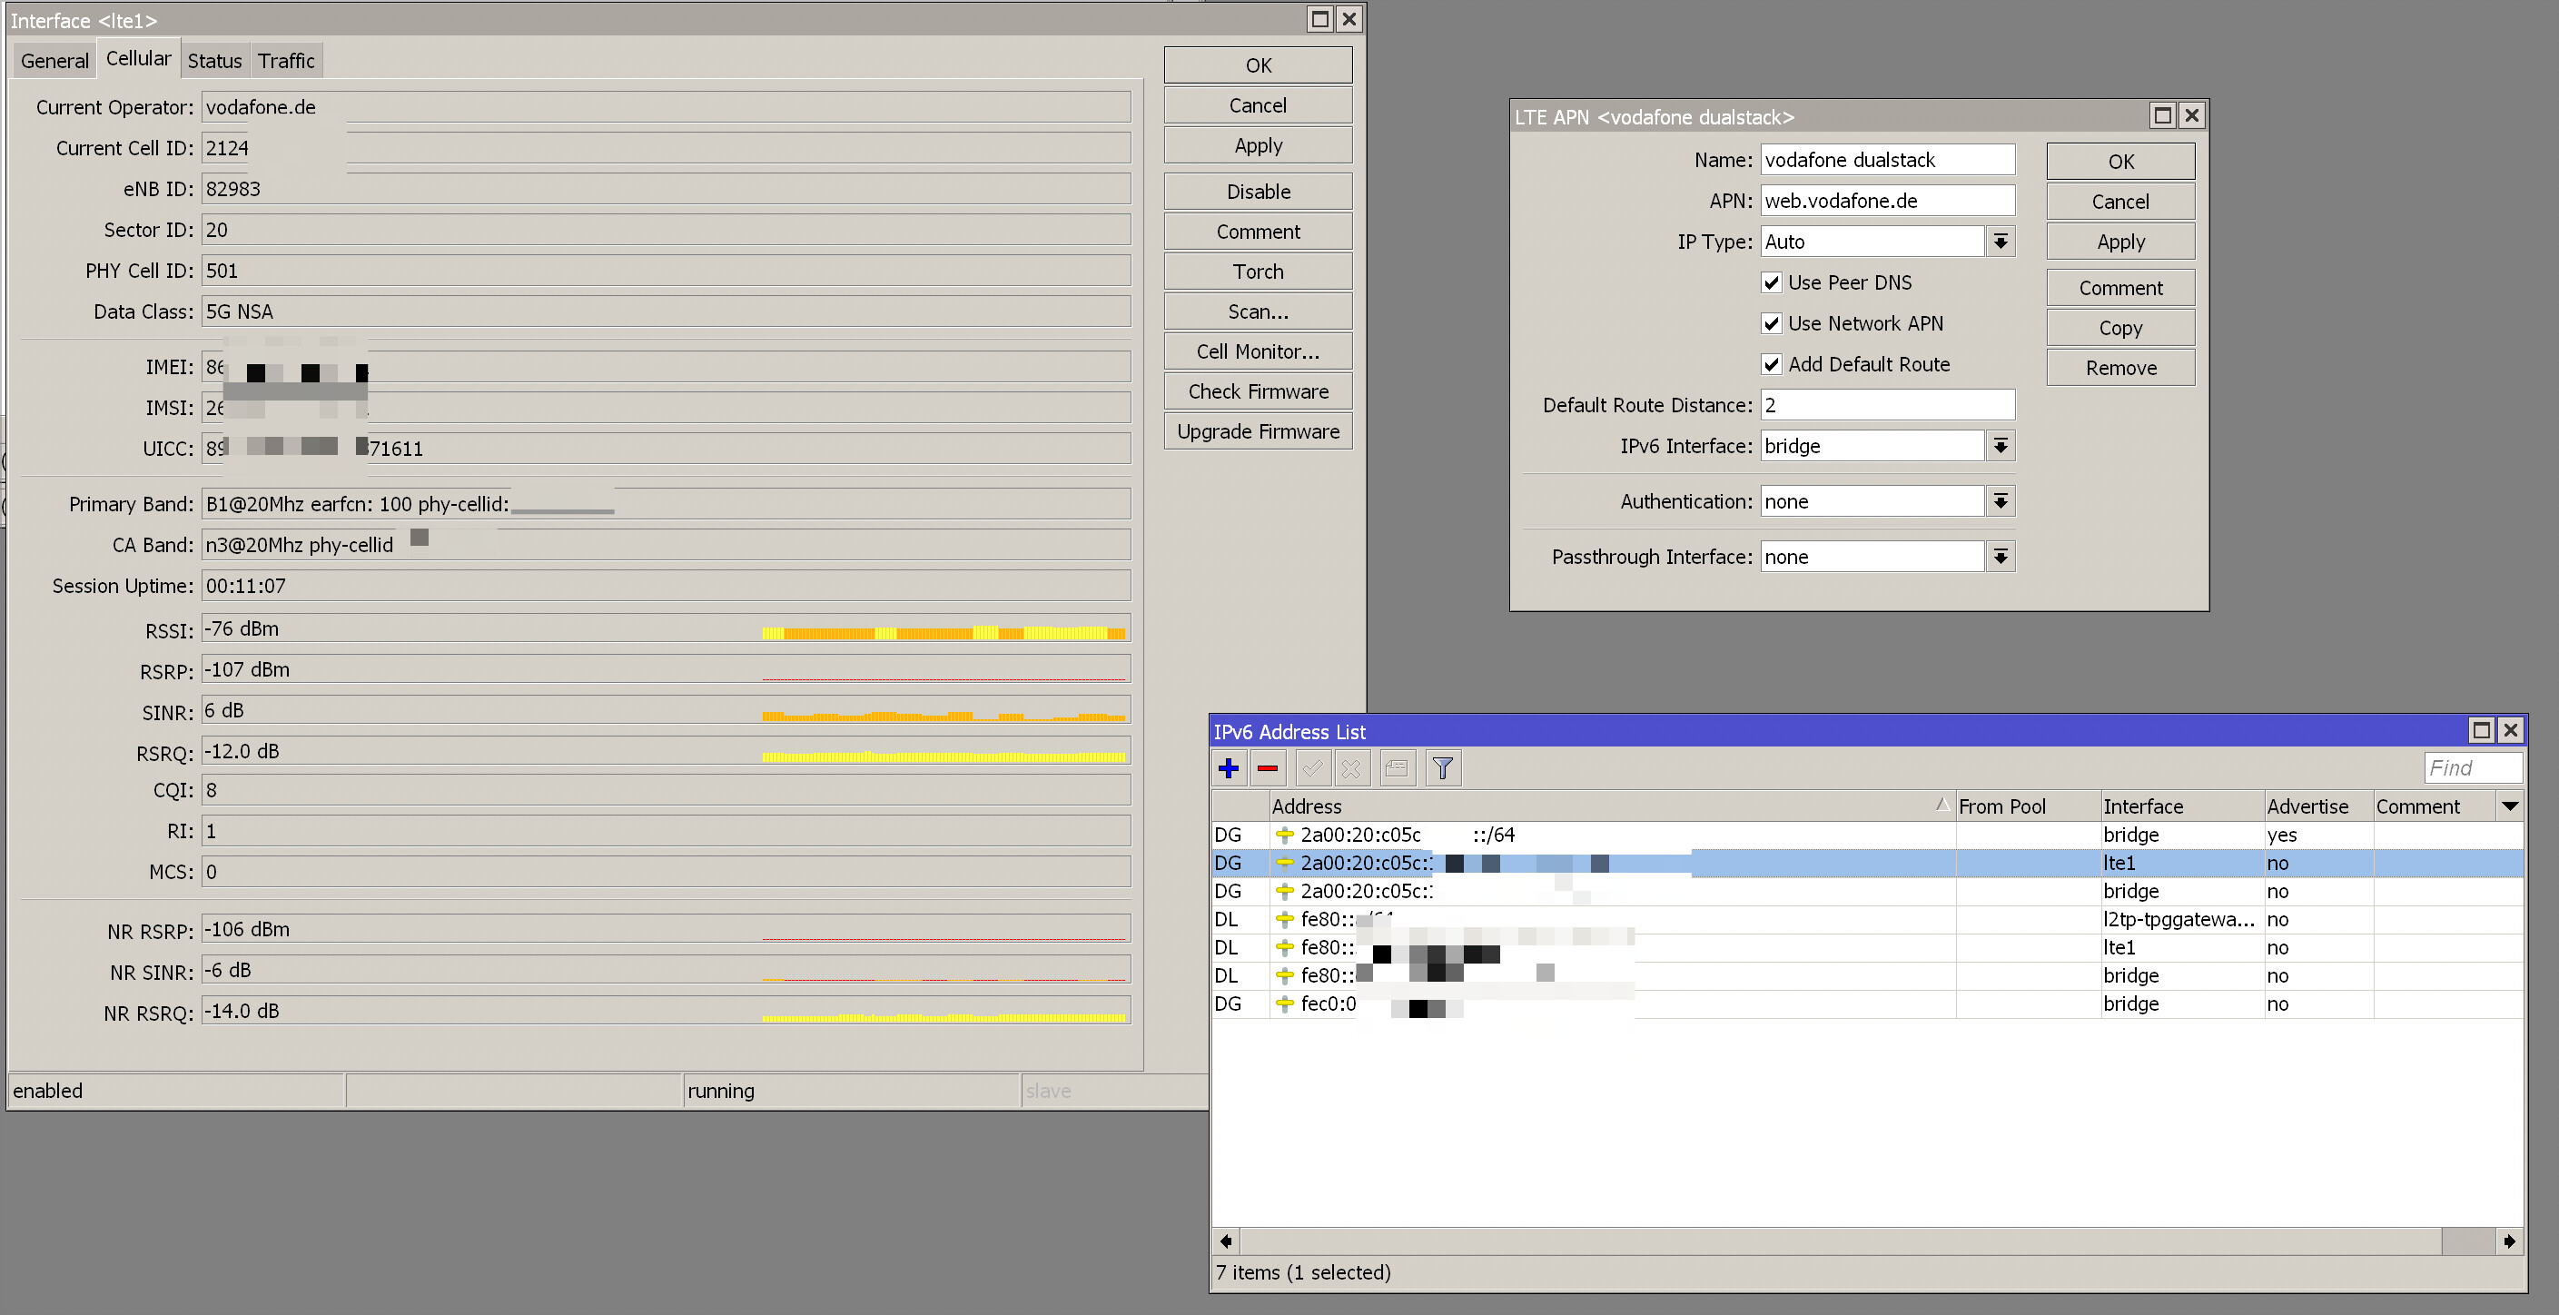The width and height of the screenshot is (2559, 1315).
Task: Click OK in Interface lte1 window
Action: click(1258, 65)
